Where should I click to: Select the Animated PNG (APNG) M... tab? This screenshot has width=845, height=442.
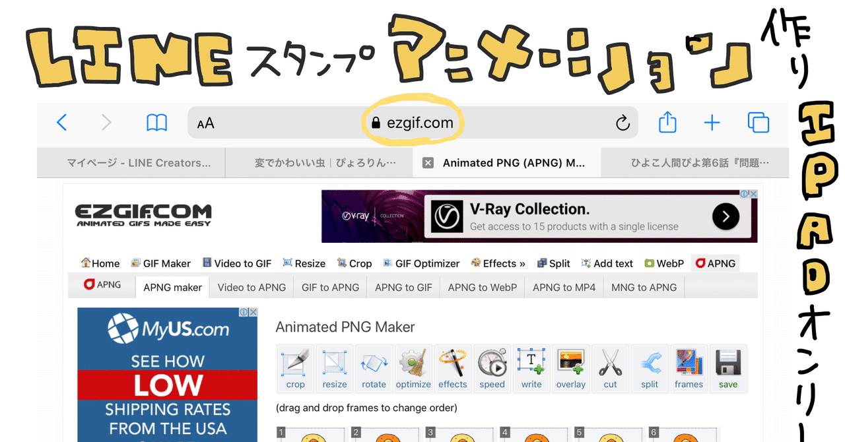tap(507, 163)
